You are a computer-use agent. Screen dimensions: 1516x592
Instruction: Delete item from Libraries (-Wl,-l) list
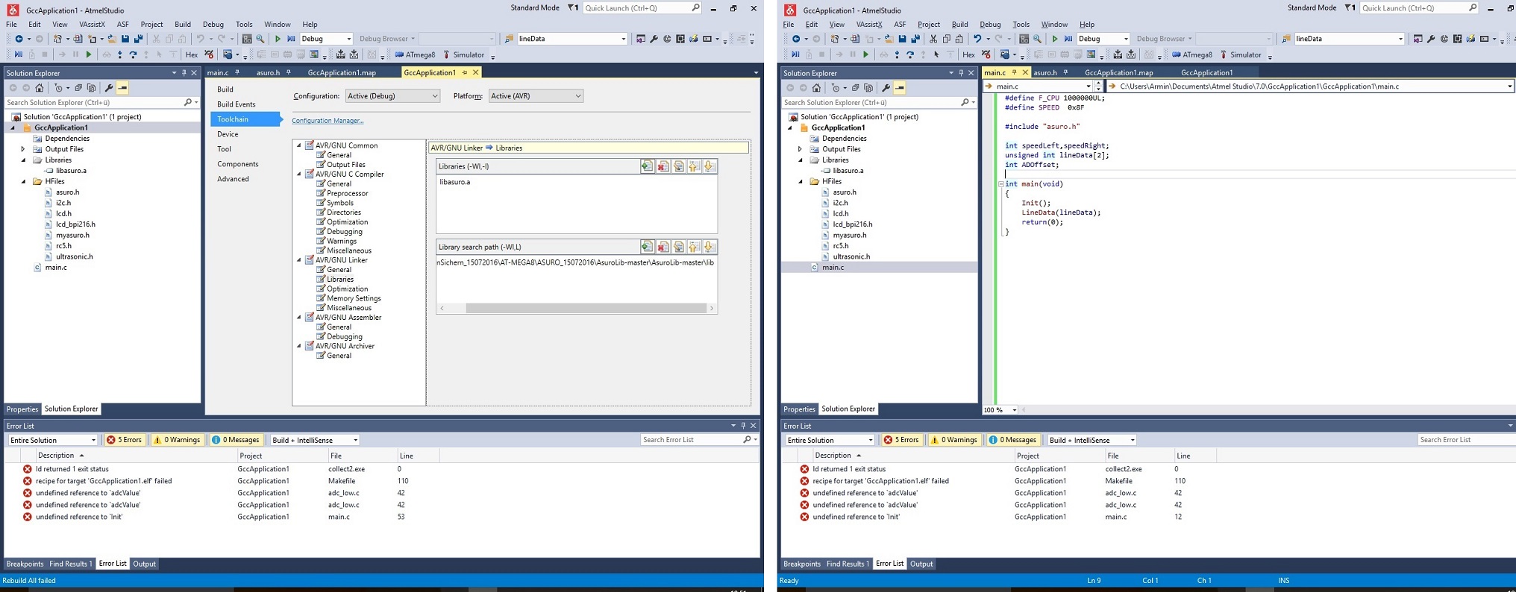663,166
